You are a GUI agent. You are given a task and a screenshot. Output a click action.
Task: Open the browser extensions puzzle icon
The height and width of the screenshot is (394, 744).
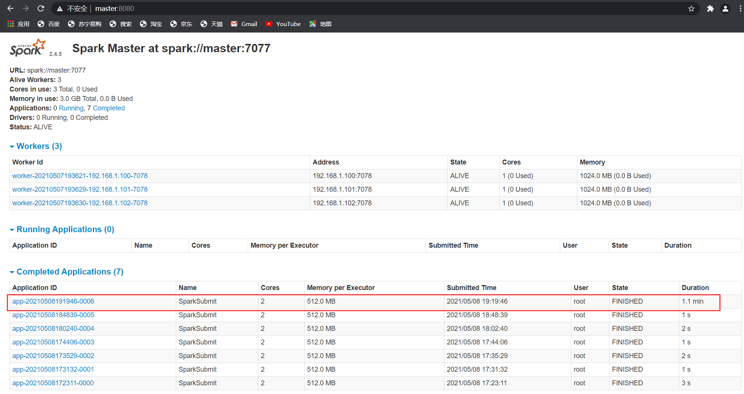click(x=710, y=8)
